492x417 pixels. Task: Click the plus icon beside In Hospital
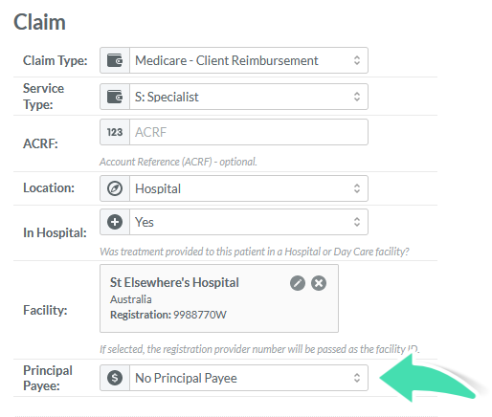[x=115, y=222]
